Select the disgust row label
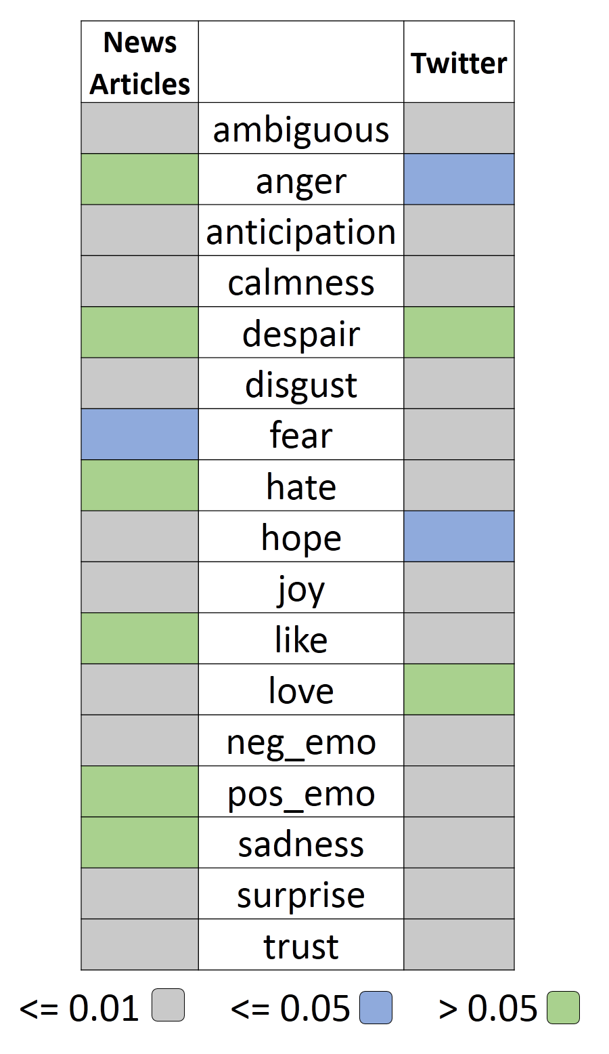The image size is (609, 1054). 301,383
